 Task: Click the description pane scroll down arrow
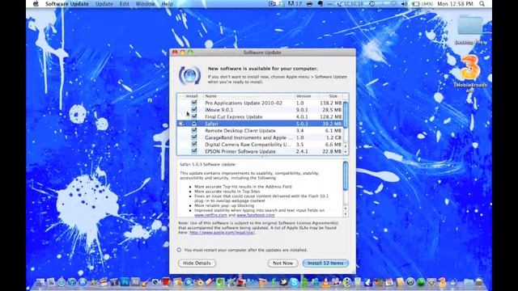[346, 214]
